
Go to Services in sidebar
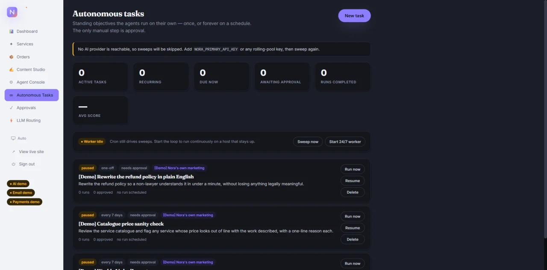click(x=32, y=44)
